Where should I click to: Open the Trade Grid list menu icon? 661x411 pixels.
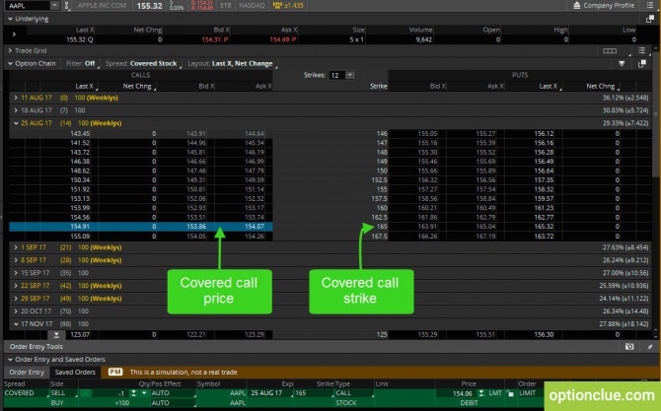coord(641,51)
